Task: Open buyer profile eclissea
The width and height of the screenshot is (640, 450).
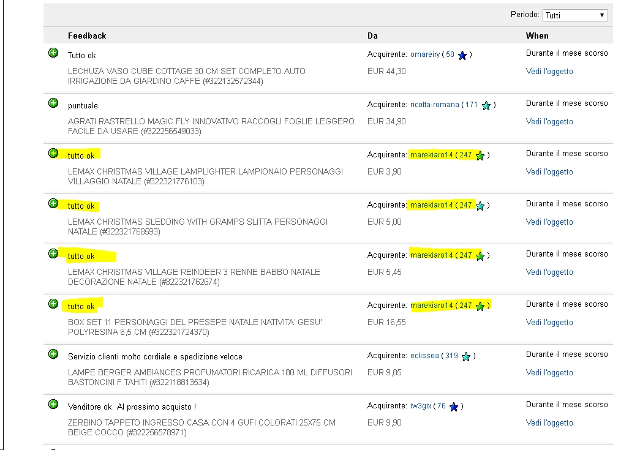Action: coord(424,356)
